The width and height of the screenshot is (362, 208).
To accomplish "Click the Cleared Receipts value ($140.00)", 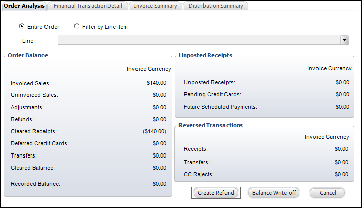I will point(154,131).
